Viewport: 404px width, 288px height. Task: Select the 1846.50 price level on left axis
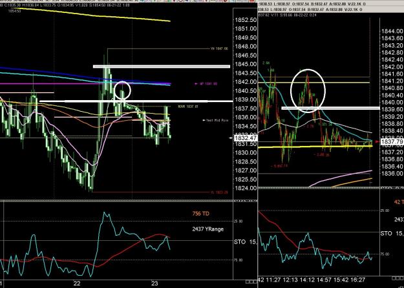click(246, 56)
